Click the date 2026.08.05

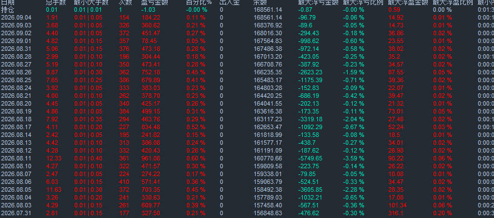click(x=16, y=189)
